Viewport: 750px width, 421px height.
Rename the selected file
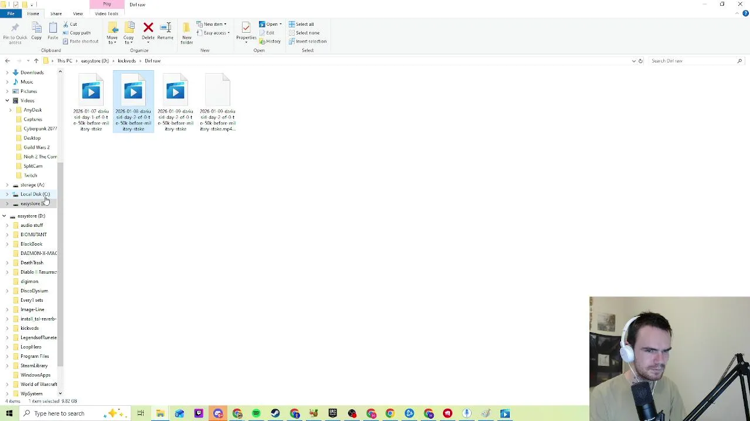coord(165,32)
